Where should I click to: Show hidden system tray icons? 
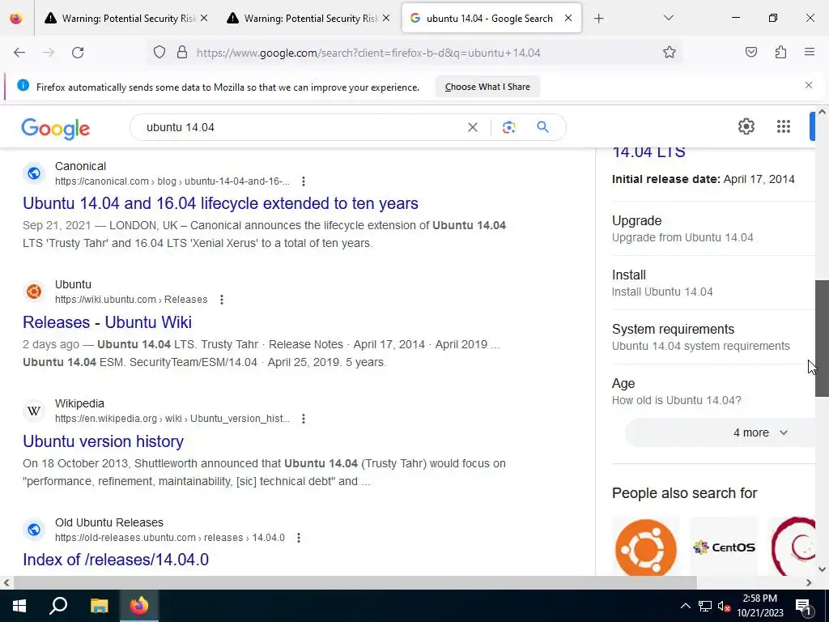click(x=685, y=606)
